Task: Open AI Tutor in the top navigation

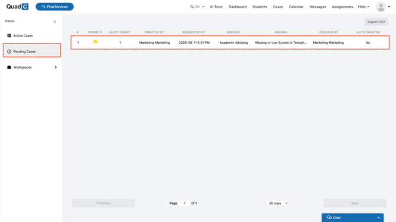Action: (x=216, y=7)
